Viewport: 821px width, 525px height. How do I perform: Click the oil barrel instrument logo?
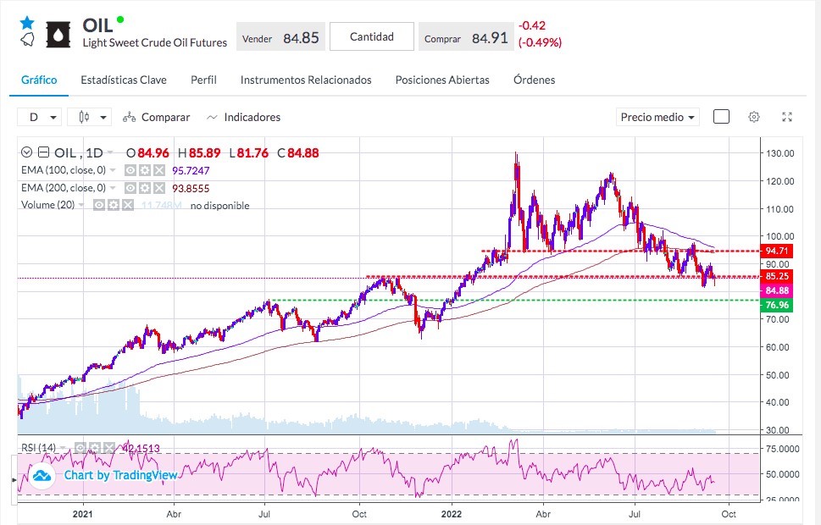click(x=58, y=35)
